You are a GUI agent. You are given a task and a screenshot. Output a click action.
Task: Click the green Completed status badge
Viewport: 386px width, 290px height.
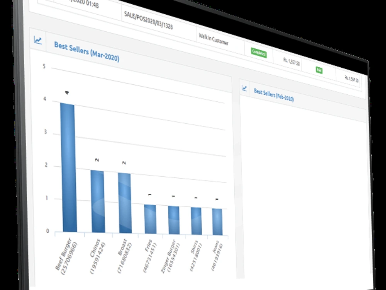(x=259, y=53)
